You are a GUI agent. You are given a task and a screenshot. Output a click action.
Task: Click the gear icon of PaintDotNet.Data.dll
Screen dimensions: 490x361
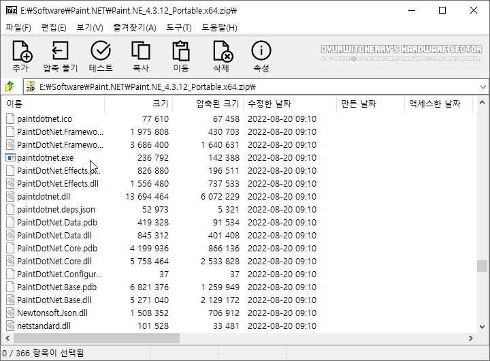[10, 235]
